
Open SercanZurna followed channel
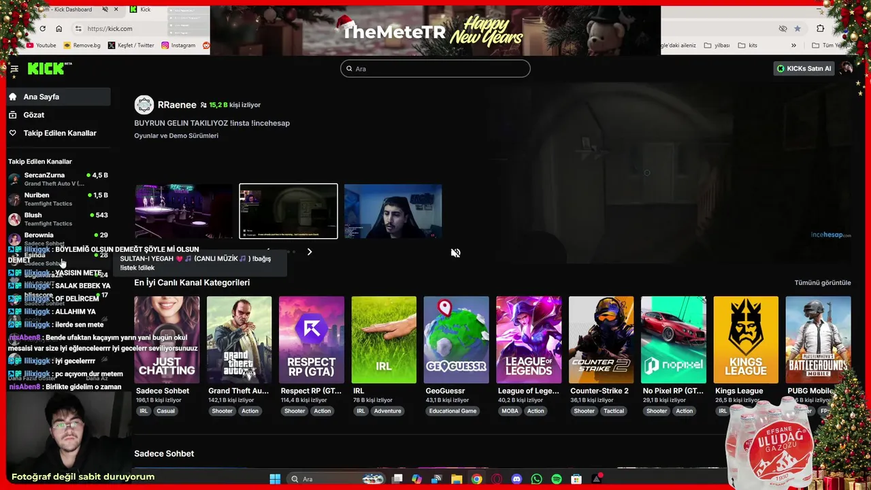(x=59, y=179)
